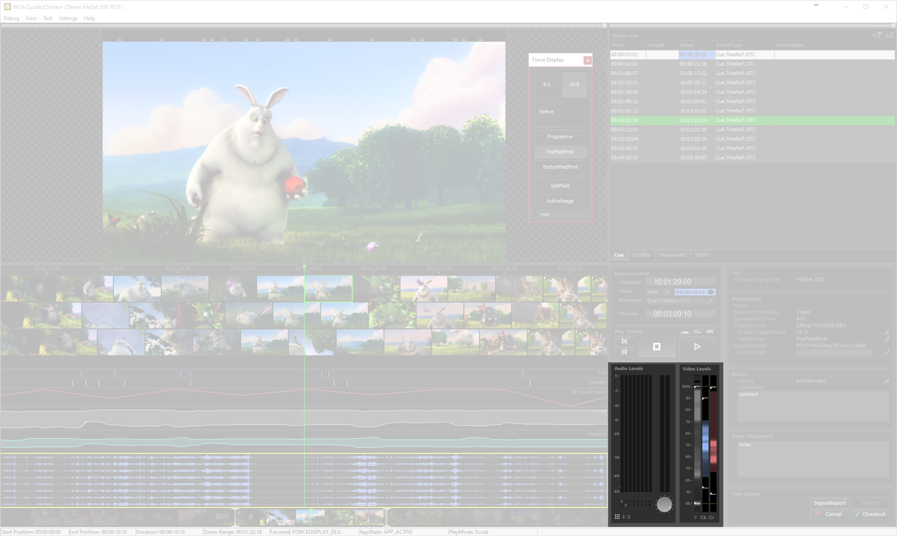Click into the comment text box

point(813,406)
